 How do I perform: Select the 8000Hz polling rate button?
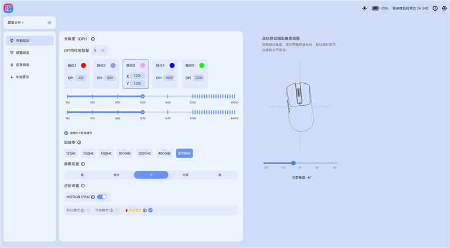(x=184, y=154)
